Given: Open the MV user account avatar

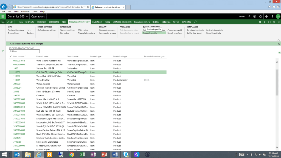Looking at the screenshot, I should [278, 16].
